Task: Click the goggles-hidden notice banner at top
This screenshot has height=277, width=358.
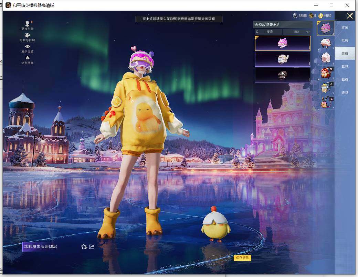Action: (x=179, y=19)
